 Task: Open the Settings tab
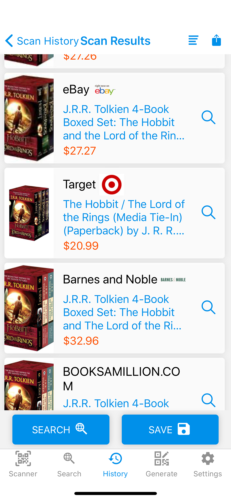pos(208,464)
